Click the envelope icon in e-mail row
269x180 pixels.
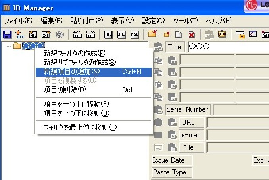158,135
